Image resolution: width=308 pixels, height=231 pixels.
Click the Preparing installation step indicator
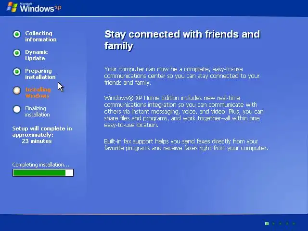(17, 72)
